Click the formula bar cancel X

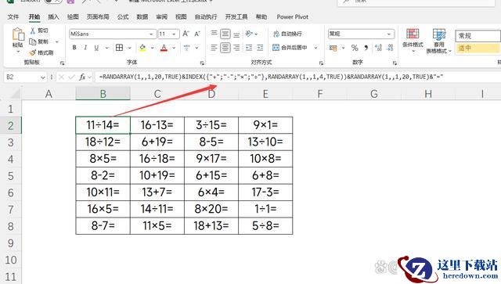[x=61, y=77]
